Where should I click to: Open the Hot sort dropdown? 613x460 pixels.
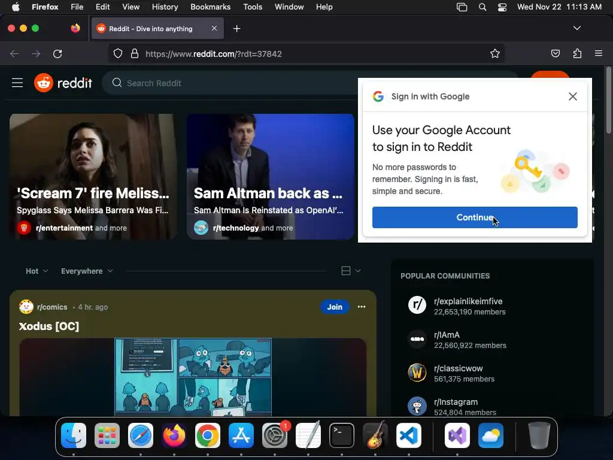pyautogui.click(x=37, y=271)
